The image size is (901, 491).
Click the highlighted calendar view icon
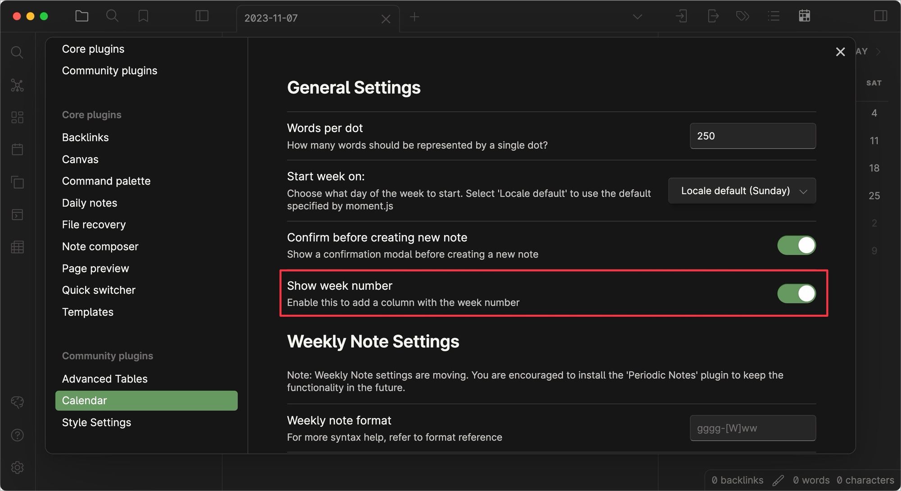805,16
